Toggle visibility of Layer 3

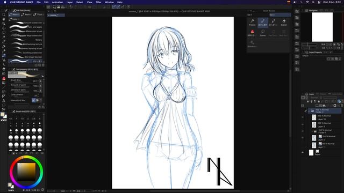tap(303, 125)
